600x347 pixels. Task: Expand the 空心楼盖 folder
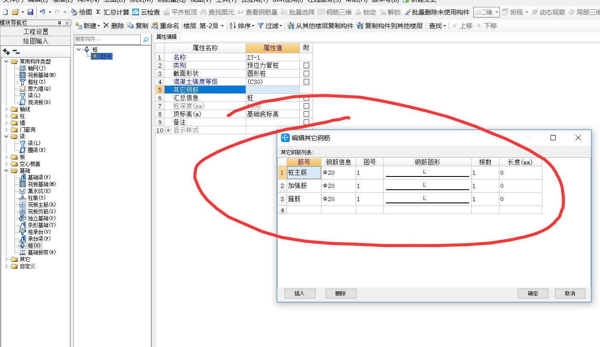click(6, 164)
